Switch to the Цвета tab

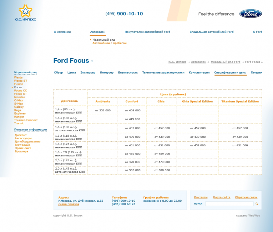pos(72,72)
